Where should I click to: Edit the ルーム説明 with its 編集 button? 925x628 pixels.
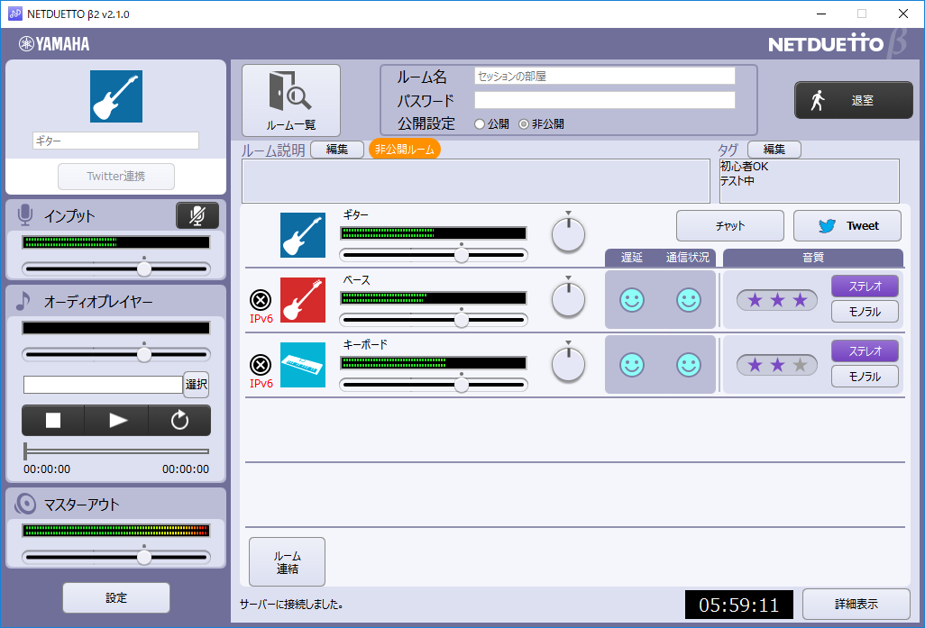point(337,150)
